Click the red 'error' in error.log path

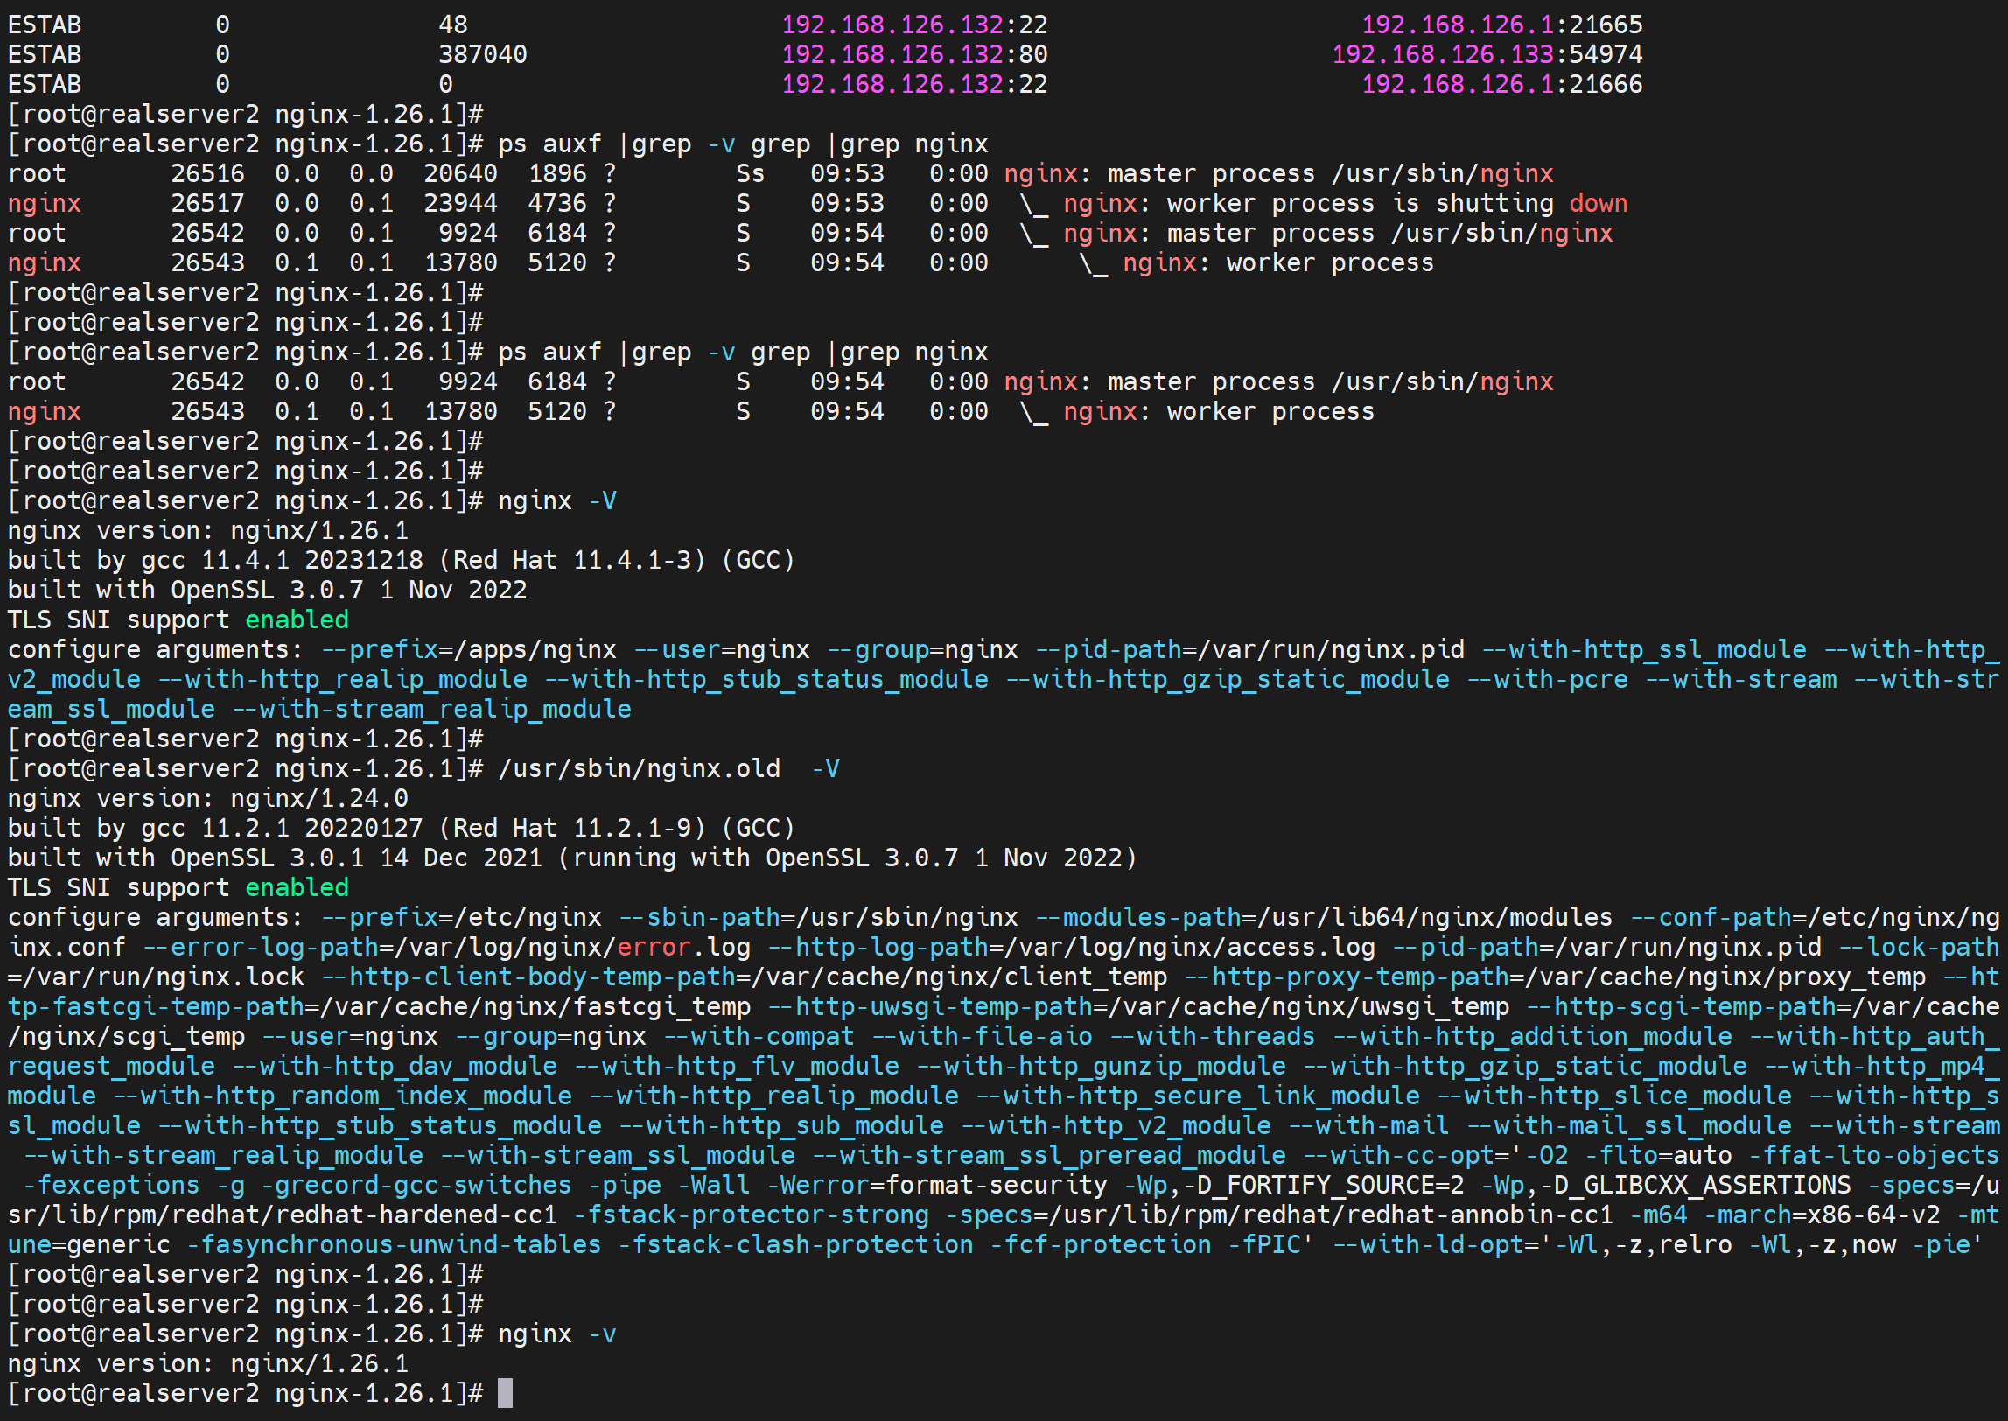(653, 947)
